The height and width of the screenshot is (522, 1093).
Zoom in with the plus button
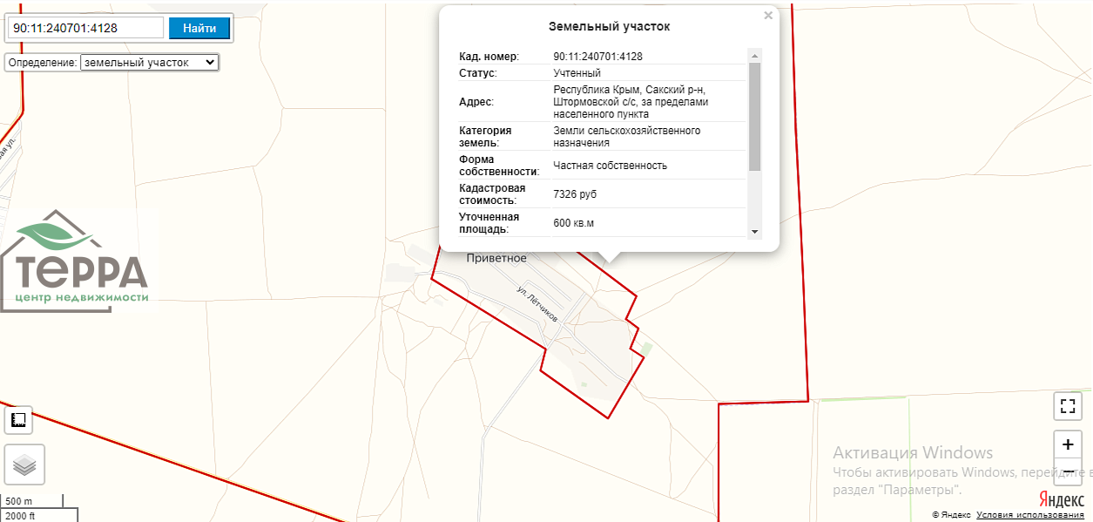(x=1068, y=444)
